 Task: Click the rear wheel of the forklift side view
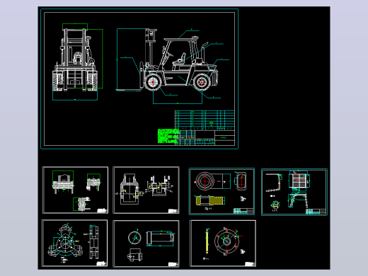click(x=202, y=82)
